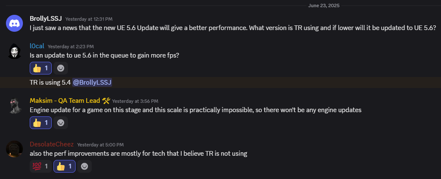This screenshot has width=441, height=179.
Task: Click the DesolateCheez username
Action: pos(51,144)
